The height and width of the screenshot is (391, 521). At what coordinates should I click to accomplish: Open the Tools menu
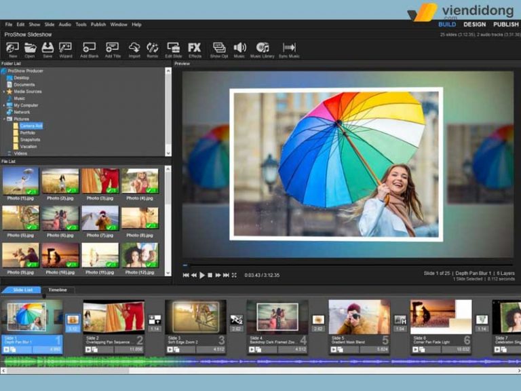click(x=81, y=24)
